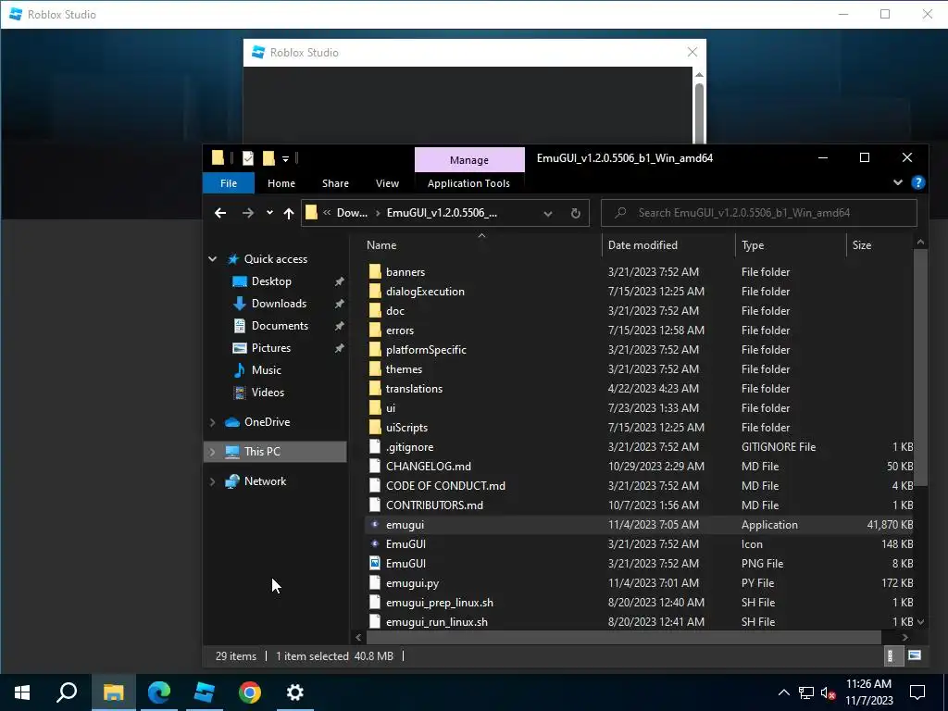Open Pictures in Quick access
The width and height of the screenshot is (948, 711).
(x=271, y=348)
